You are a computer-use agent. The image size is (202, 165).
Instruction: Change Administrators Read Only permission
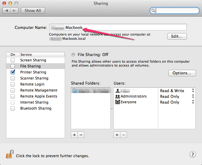[177, 96]
